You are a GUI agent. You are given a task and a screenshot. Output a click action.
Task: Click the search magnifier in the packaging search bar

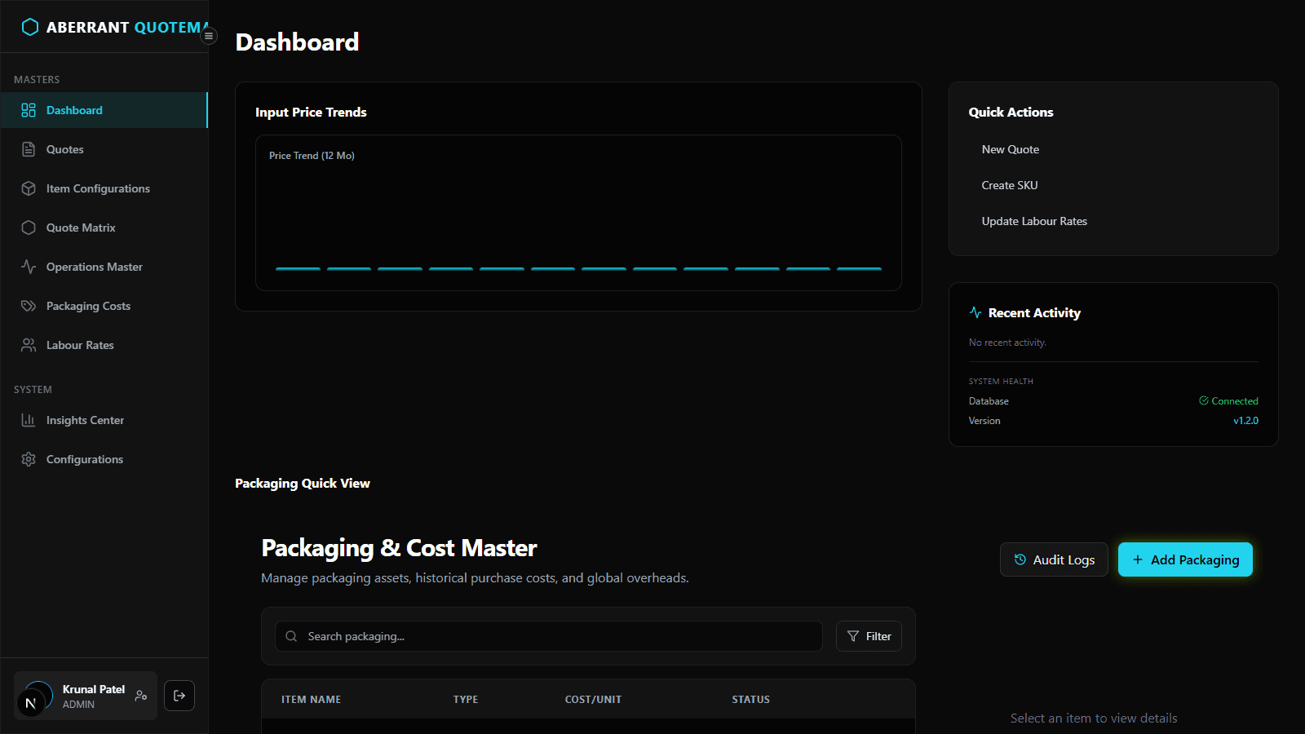point(291,636)
